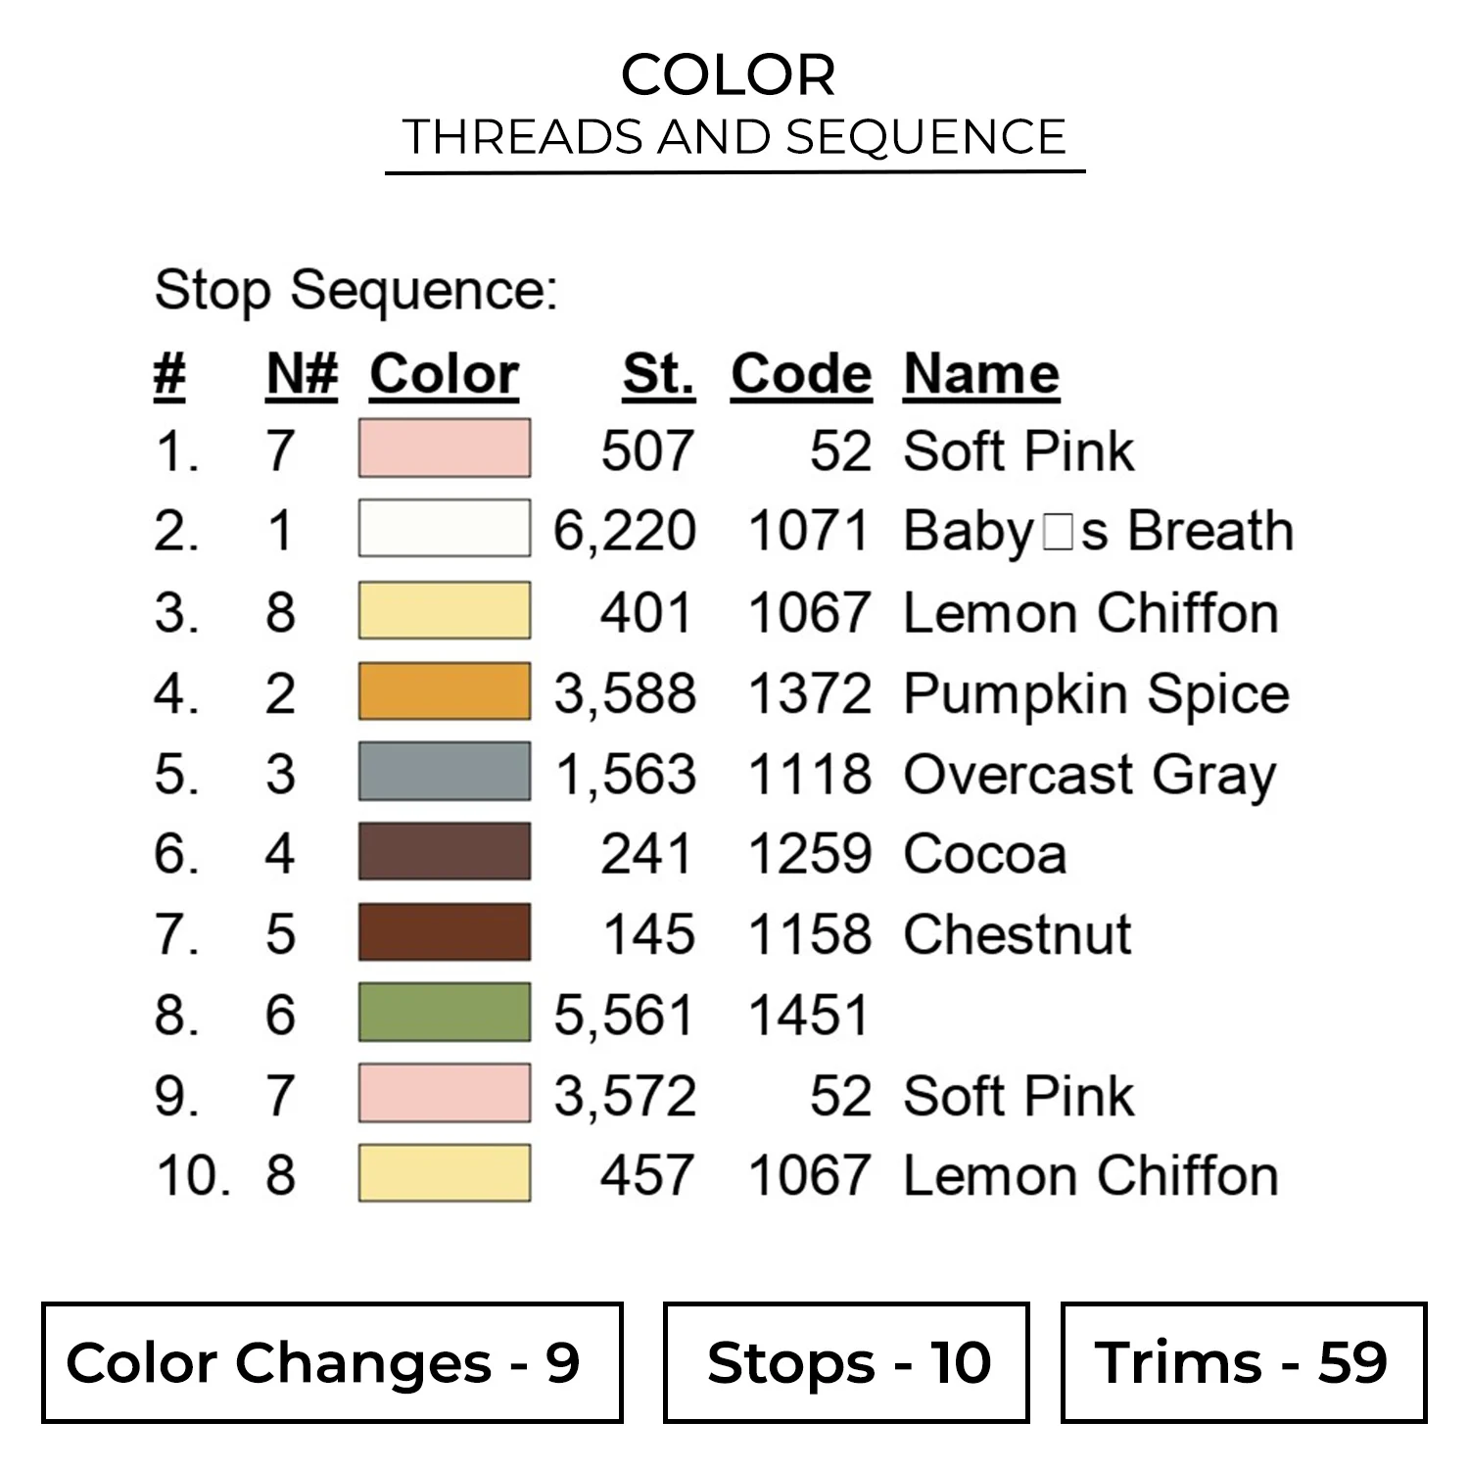Click the THREADS AND SEQUENCE heading
This screenshot has height=1469, width=1469.
[734, 137]
